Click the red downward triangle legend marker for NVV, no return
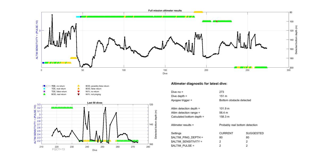The image size is (319, 162). coord(78,91)
